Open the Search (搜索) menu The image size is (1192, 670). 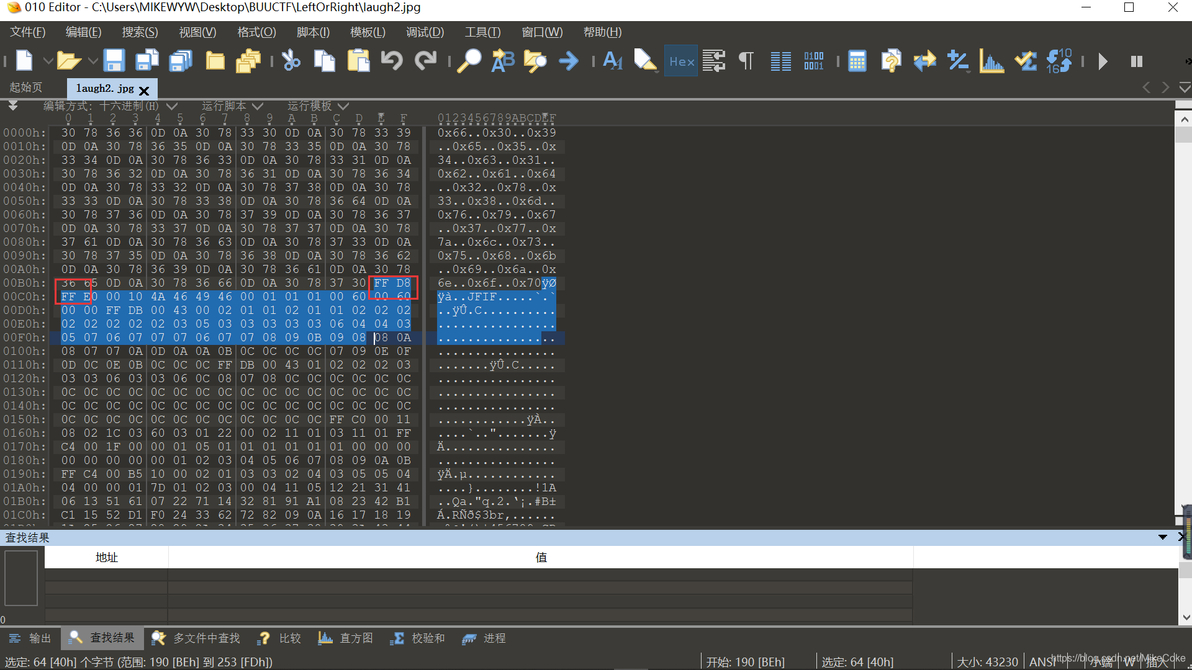(140, 32)
